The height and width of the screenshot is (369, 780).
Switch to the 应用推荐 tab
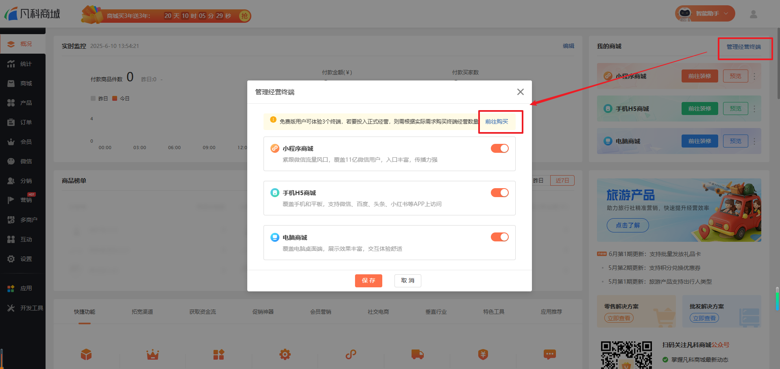(x=551, y=312)
